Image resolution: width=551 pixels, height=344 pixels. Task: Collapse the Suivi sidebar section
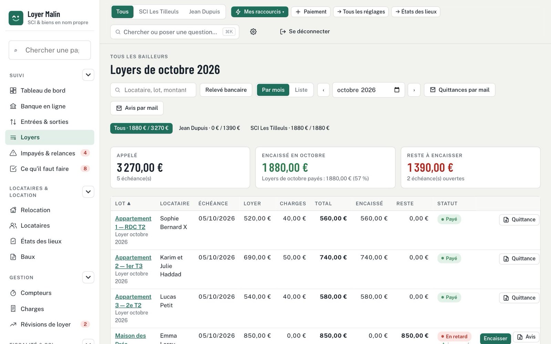[88, 75]
